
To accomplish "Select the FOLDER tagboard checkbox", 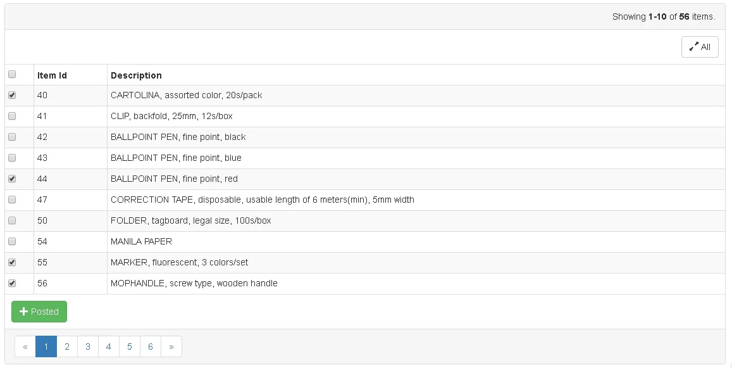I will pos(12,220).
